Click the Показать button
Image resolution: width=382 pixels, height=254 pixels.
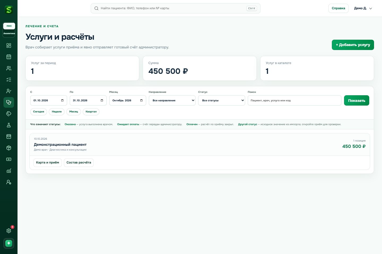357,101
